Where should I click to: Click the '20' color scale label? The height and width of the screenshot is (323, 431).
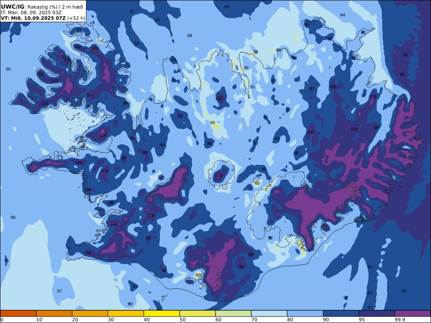pyautogui.click(x=75, y=320)
